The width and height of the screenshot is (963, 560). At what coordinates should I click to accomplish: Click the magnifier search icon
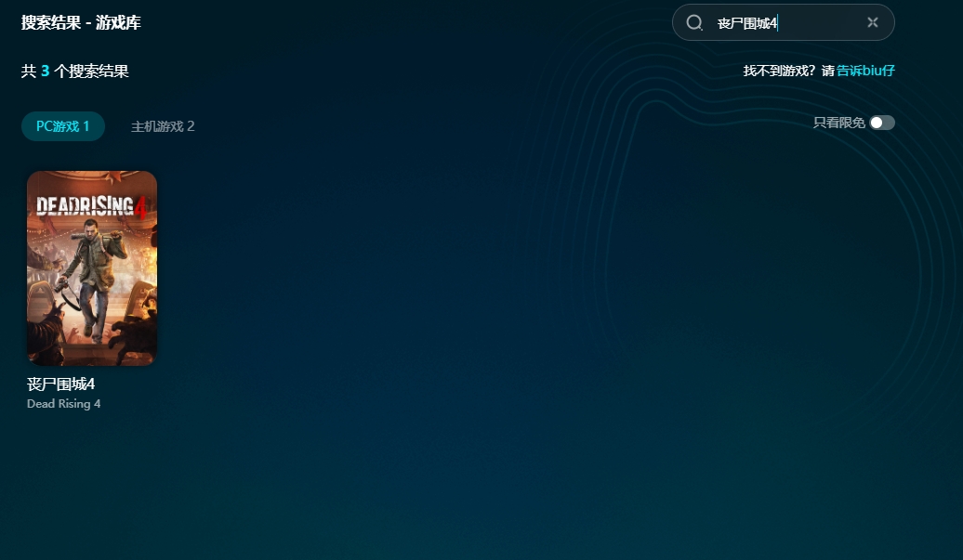click(x=694, y=22)
